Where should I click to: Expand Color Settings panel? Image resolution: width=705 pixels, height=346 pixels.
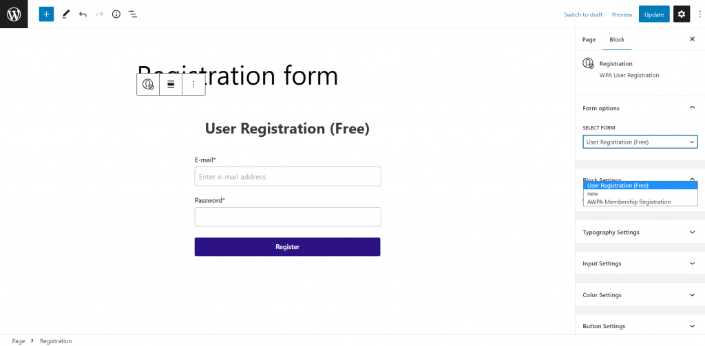tap(640, 295)
